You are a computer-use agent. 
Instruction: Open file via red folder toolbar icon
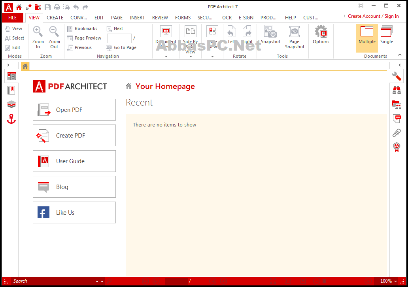pyautogui.click(x=38, y=7)
